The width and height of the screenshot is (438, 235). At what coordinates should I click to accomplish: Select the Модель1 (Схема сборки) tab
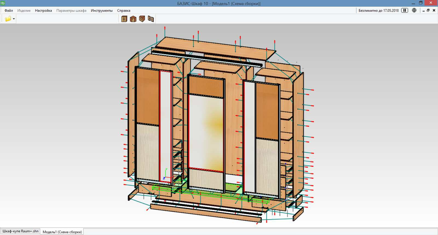[62, 232]
